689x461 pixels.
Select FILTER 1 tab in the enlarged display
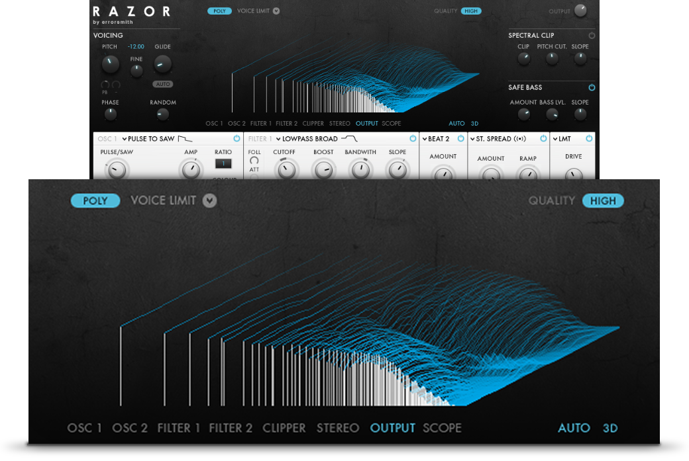click(x=178, y=428)
